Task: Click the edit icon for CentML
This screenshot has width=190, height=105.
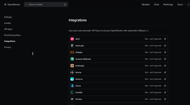Action: tap(165, 92)
